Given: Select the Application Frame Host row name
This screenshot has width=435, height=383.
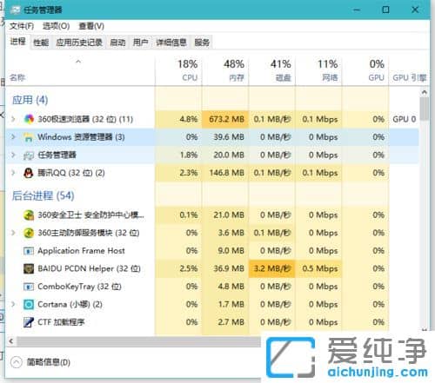Looking at the screenshot, I should [81, 251].
